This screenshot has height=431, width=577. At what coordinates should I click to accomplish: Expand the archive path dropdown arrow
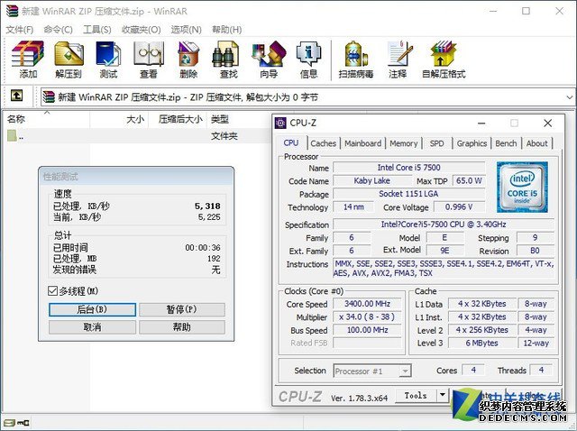(570, 97)
